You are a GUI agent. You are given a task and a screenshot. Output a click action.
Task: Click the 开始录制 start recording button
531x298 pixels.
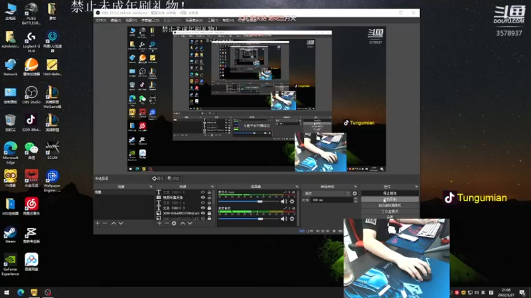(x=390, y=199)
